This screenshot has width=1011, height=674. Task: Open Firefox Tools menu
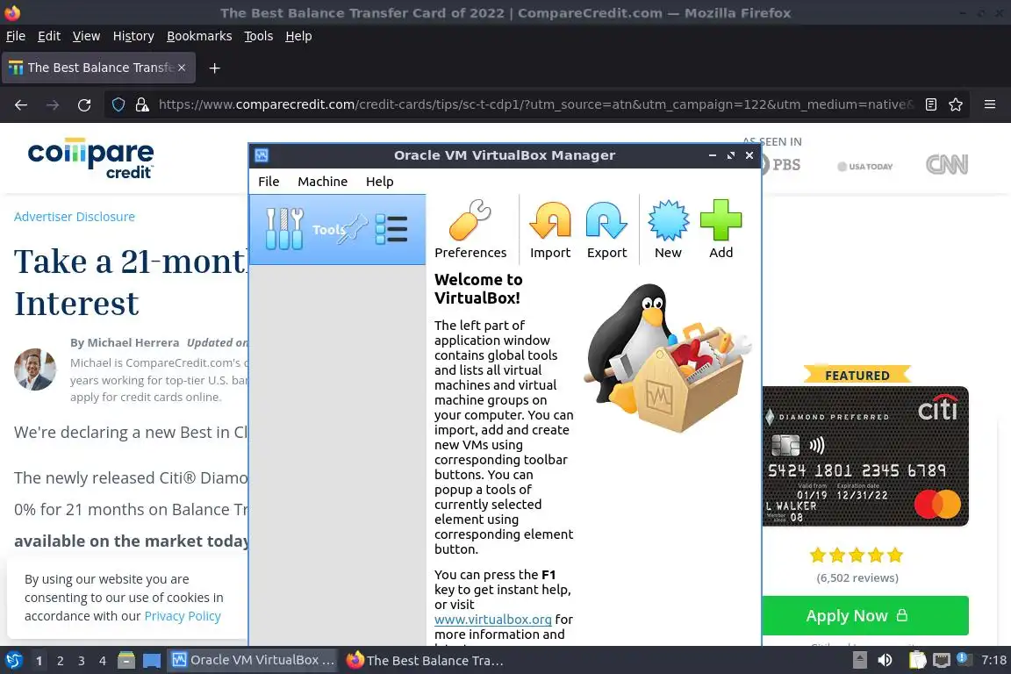click(259, 36)
